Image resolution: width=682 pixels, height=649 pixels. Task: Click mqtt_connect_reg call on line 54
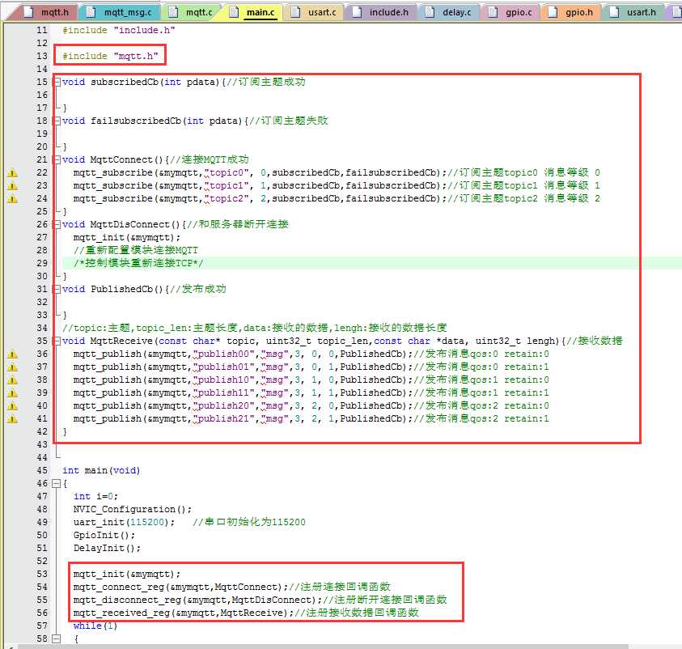[180, 587]
